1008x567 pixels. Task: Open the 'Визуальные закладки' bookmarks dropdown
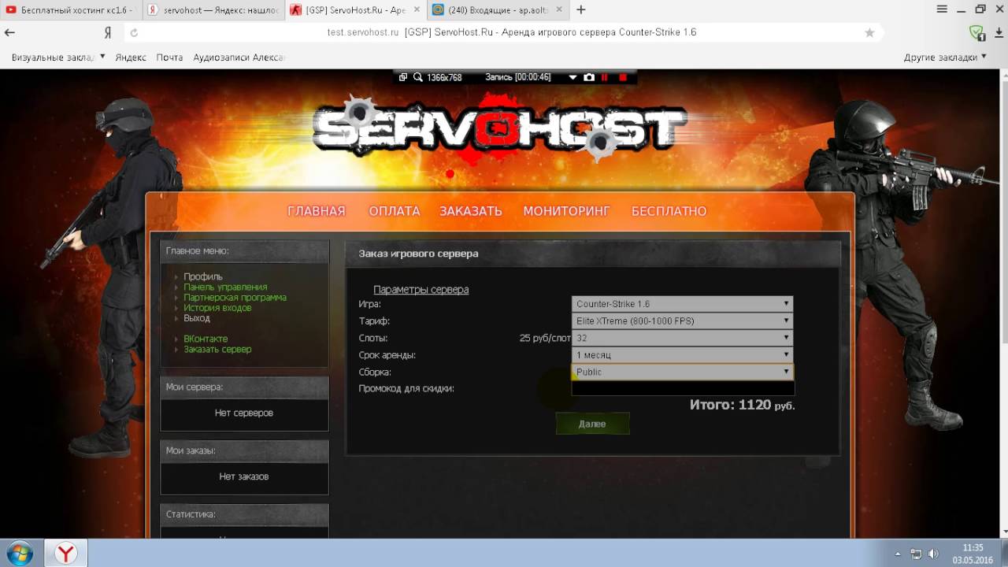pyautogui.click(x=58, y=57)
